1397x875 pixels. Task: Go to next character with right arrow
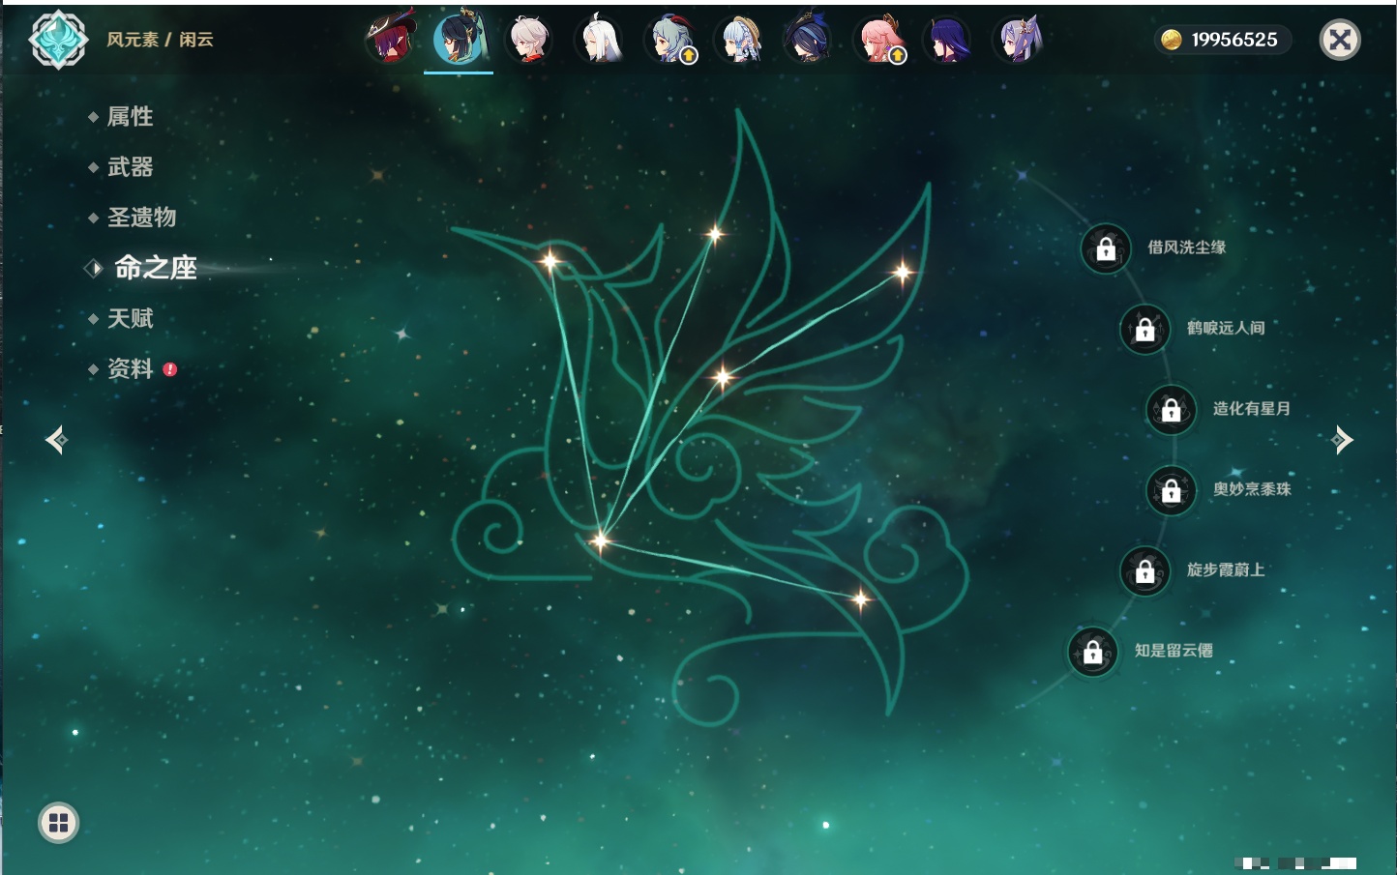click(x=1342, y=440)
